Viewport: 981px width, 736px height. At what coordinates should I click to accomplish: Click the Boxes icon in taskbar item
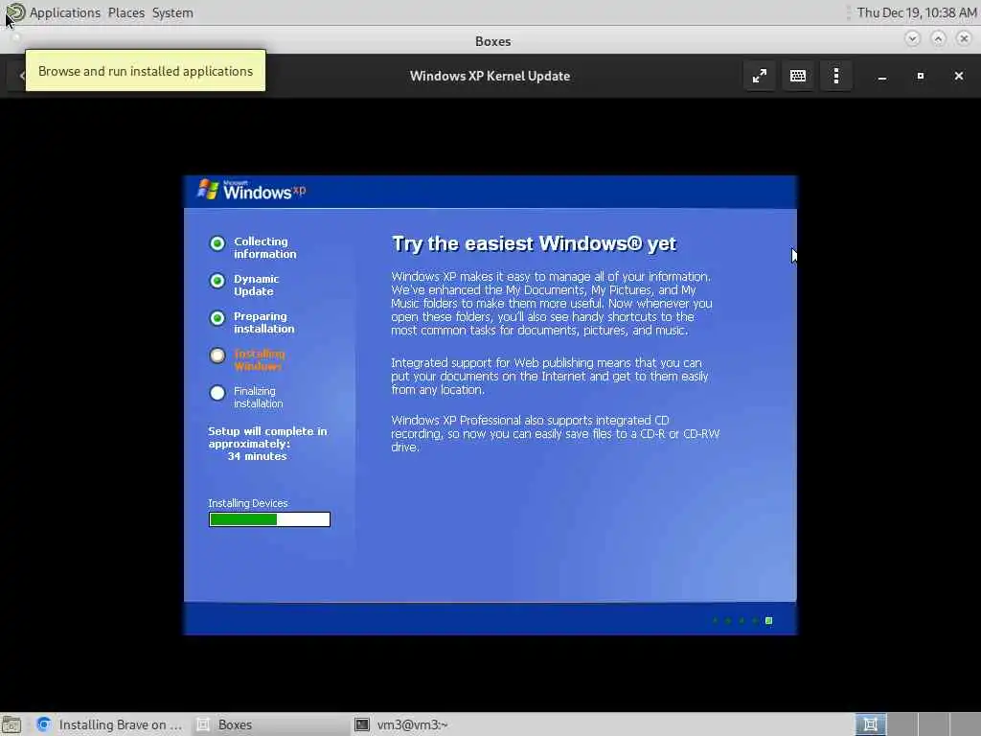pos(203,724)
